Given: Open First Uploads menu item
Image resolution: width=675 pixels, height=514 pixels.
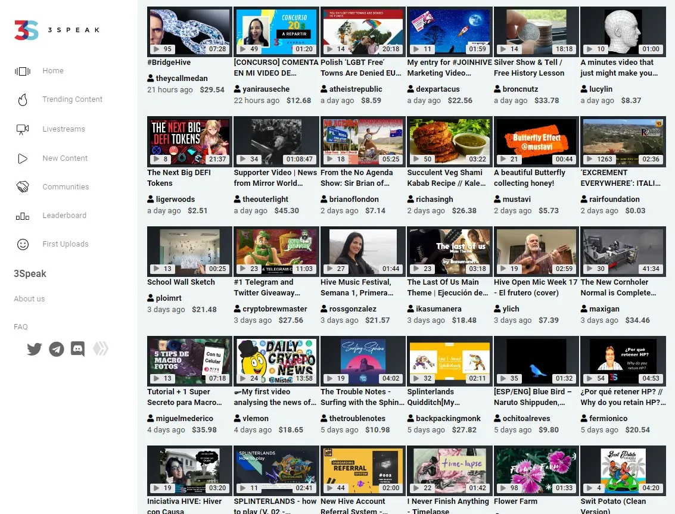Looking at the screenshot, I should 66,244.
